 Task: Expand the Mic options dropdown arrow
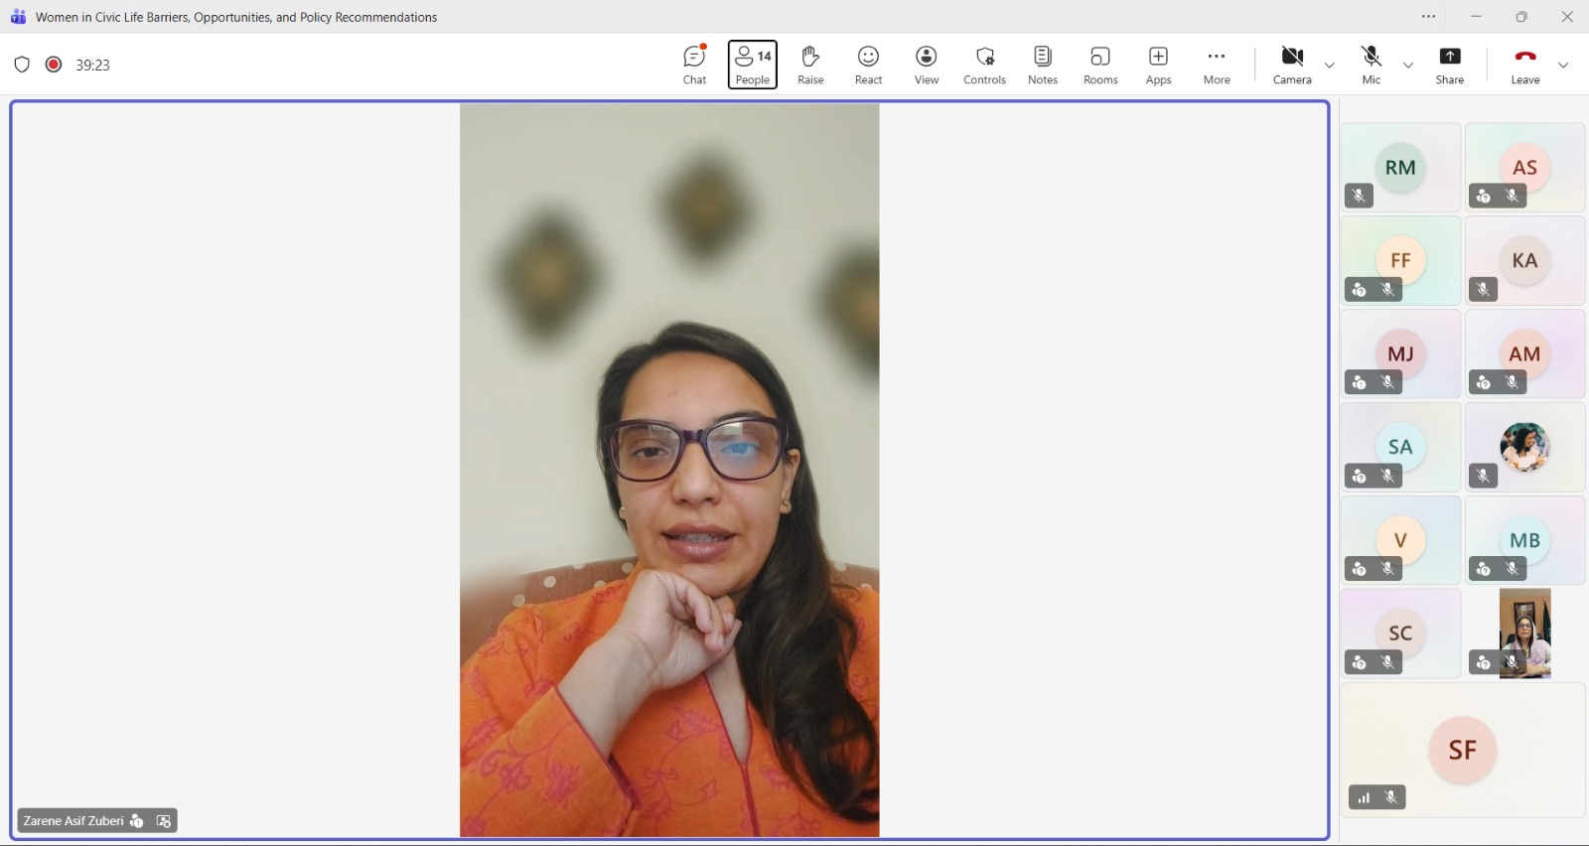1407,66
